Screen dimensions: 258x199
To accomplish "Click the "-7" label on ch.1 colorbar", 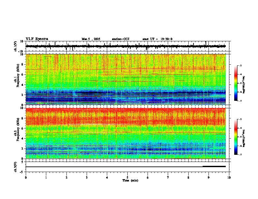I will point(240,101).
